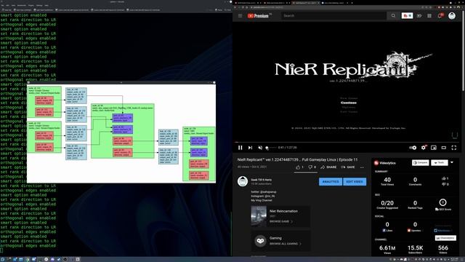Click Find in the terminal toolbar

pos(227,9)
